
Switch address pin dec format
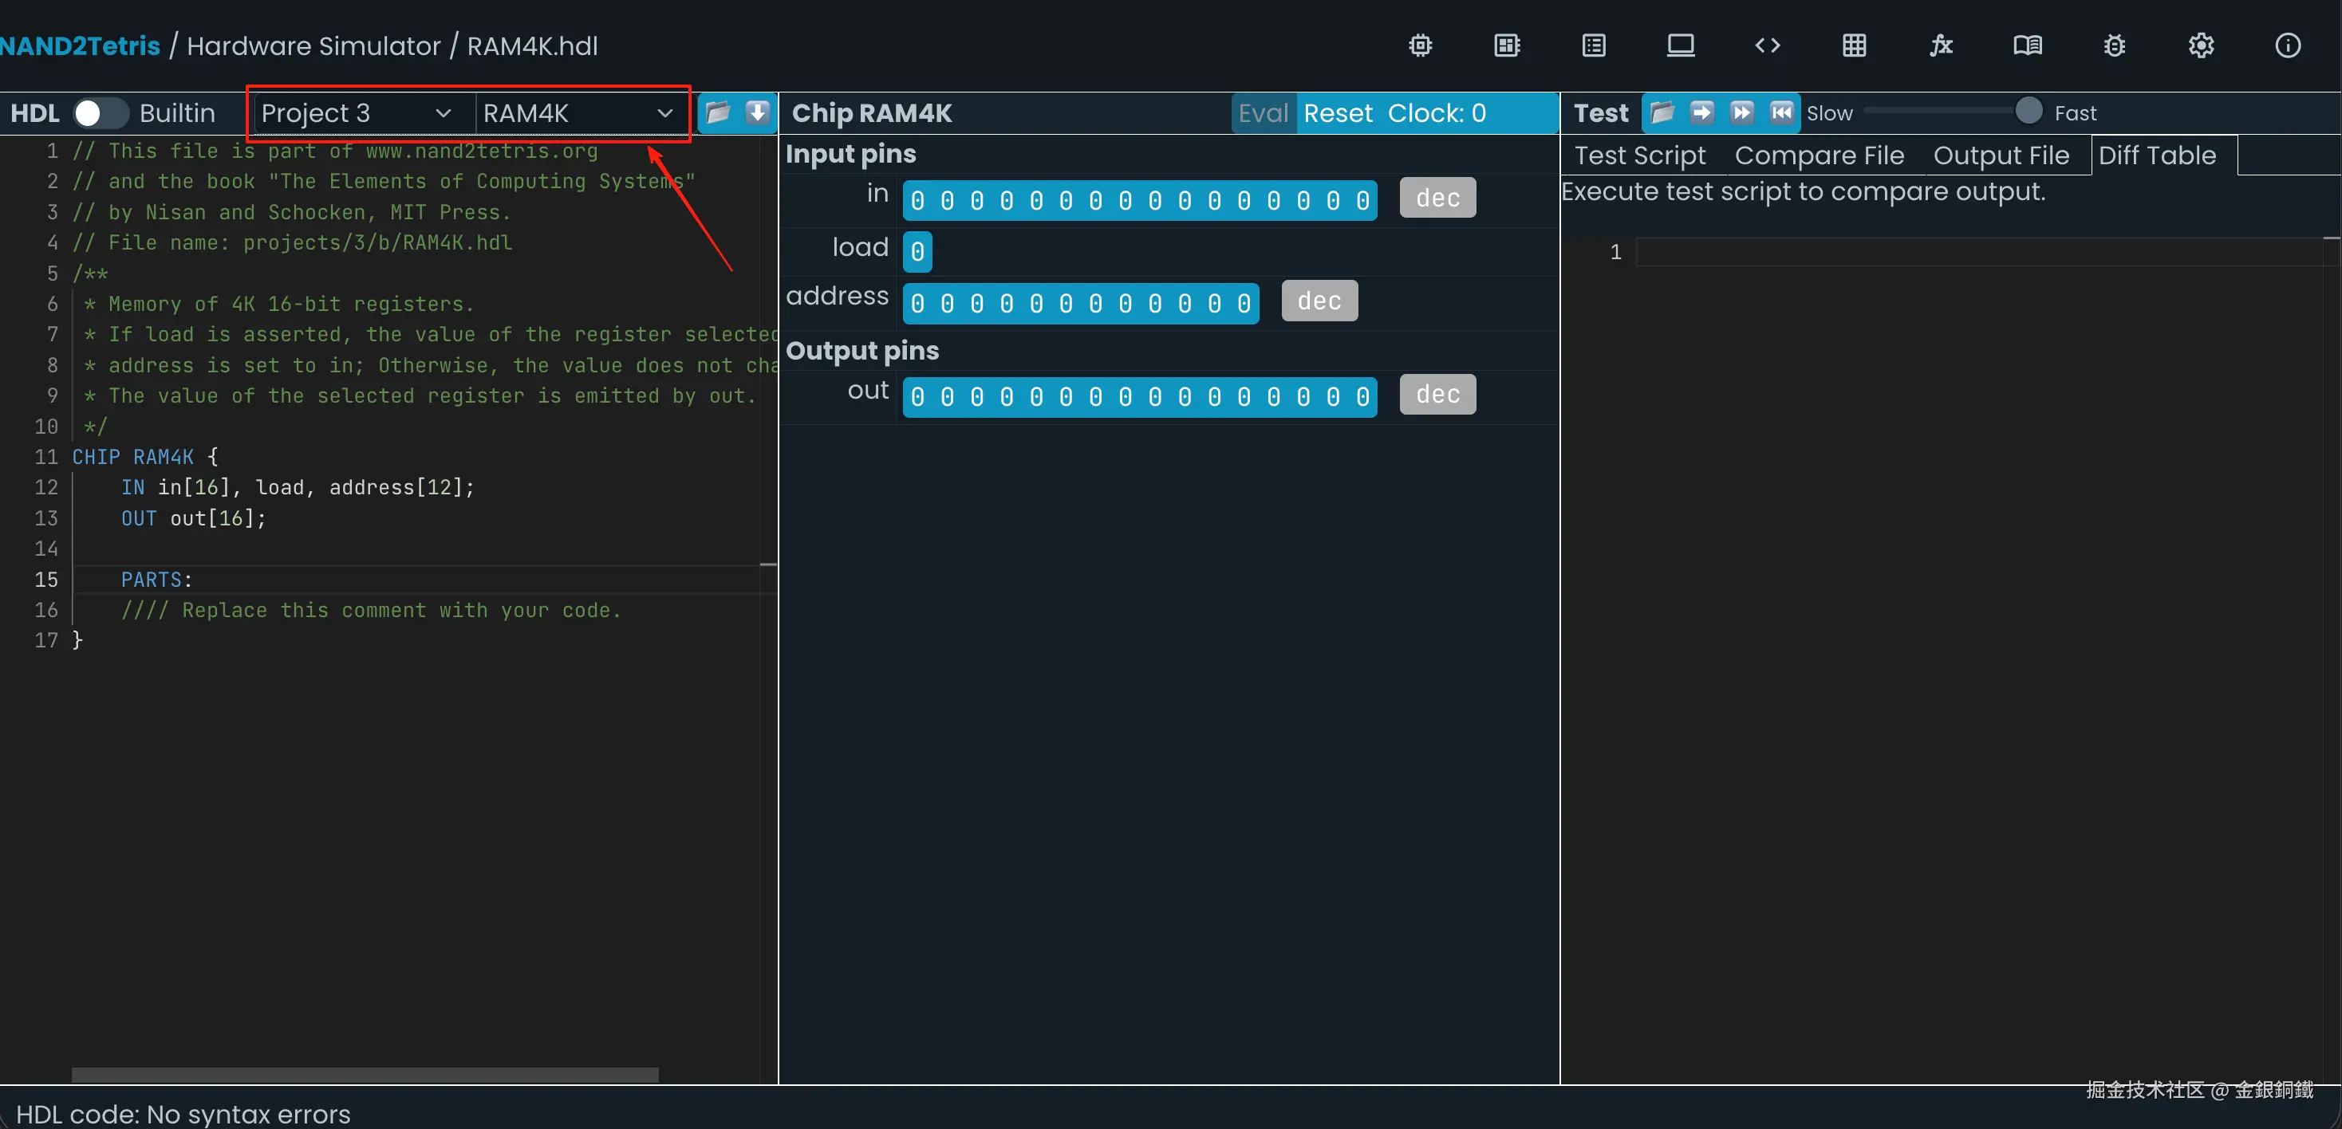pos(1319,302)
